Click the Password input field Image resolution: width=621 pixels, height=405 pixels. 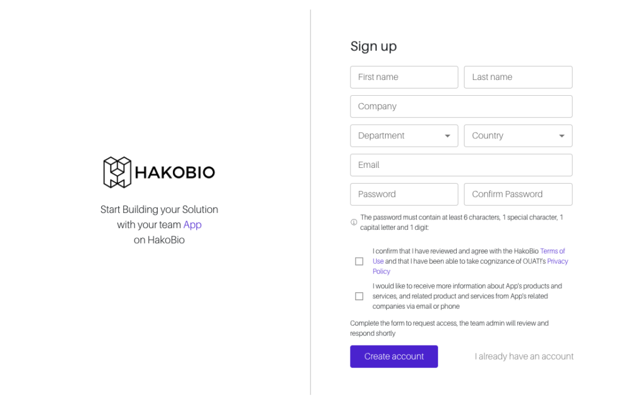tap(404, 194)
